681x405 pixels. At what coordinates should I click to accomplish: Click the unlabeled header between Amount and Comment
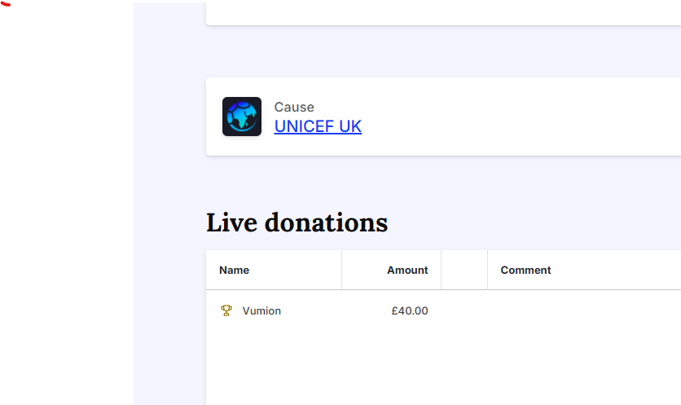coord(464,270)
